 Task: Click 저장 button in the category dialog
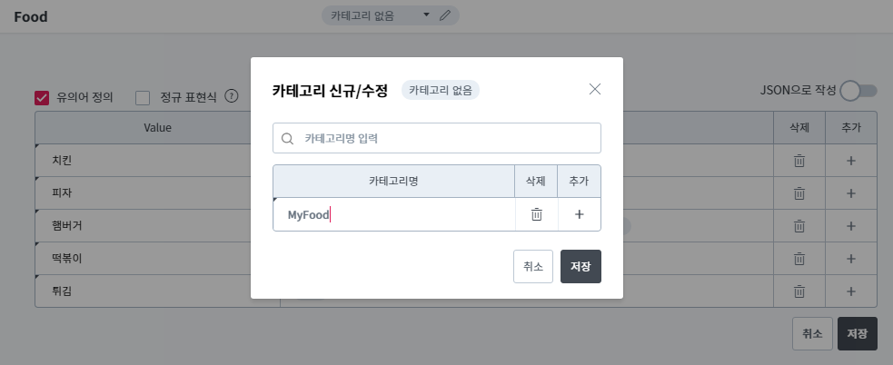coord(580,266)
